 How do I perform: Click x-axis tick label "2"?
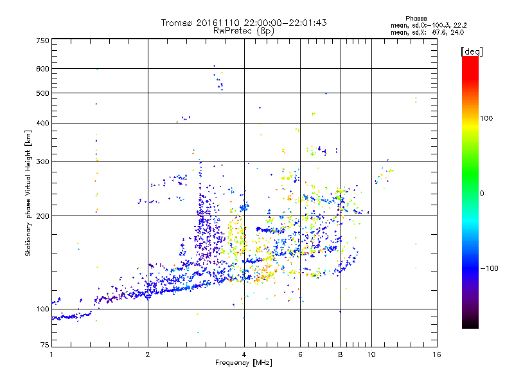[x=148, y=354]
